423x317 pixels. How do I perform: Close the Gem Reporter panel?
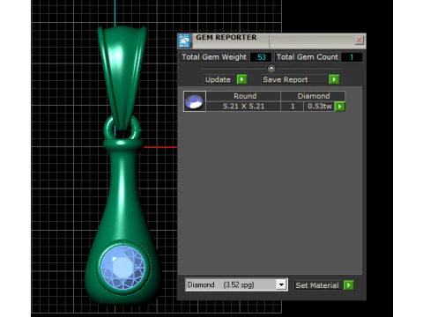tap(359, 41)
